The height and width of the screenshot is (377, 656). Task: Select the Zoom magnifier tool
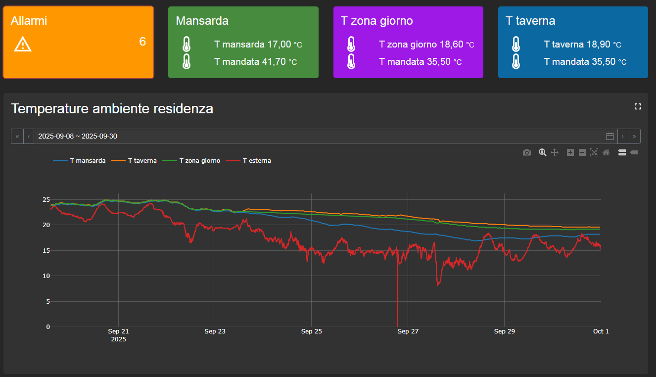tap(543, 153)
